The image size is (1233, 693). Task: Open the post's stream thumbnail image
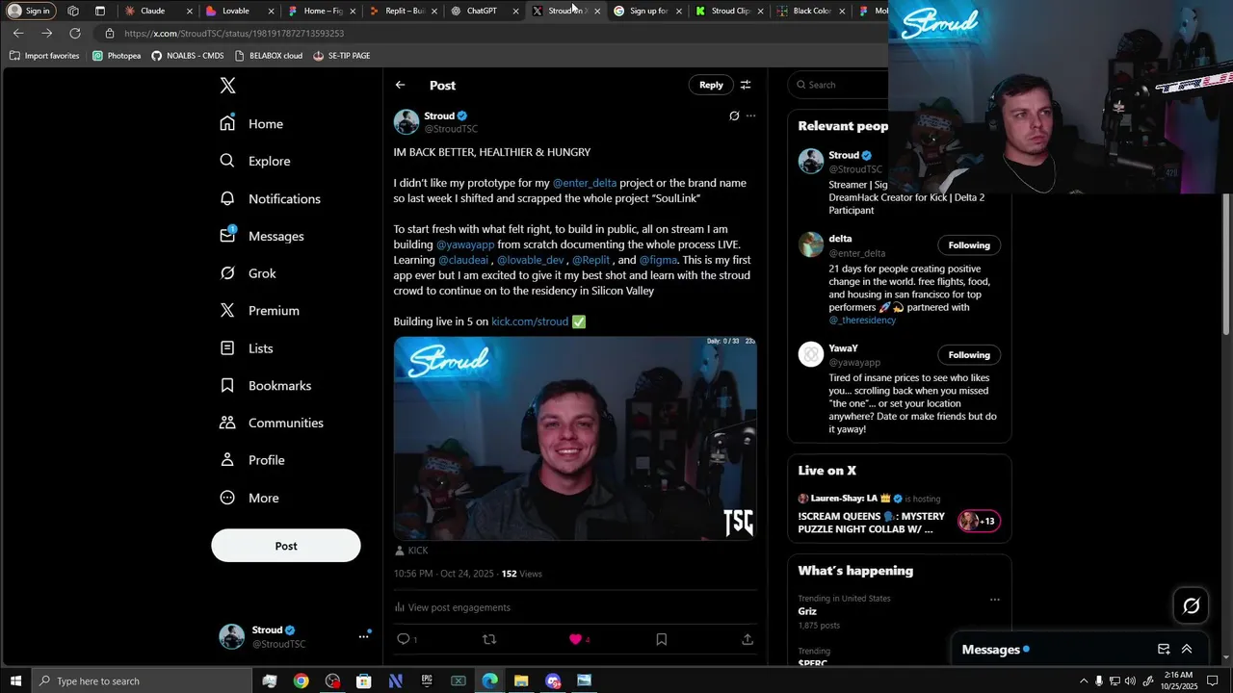tap(575, 438)
